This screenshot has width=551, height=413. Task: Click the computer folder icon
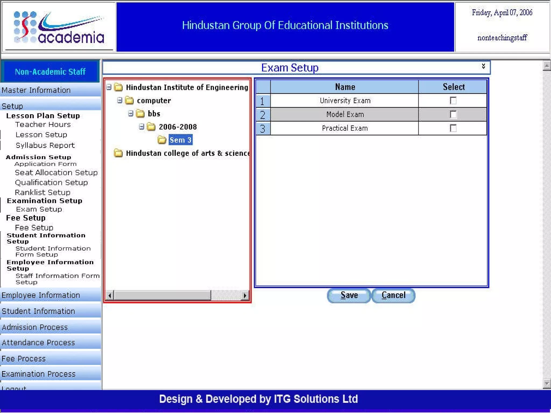tap(129, 100)
